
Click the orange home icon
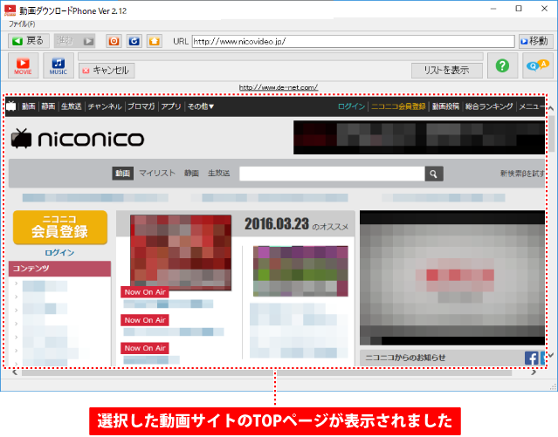[154, 41]
